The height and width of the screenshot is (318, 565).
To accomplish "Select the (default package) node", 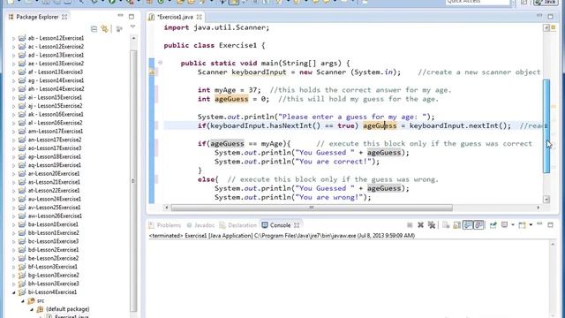I will pos(68,309).
